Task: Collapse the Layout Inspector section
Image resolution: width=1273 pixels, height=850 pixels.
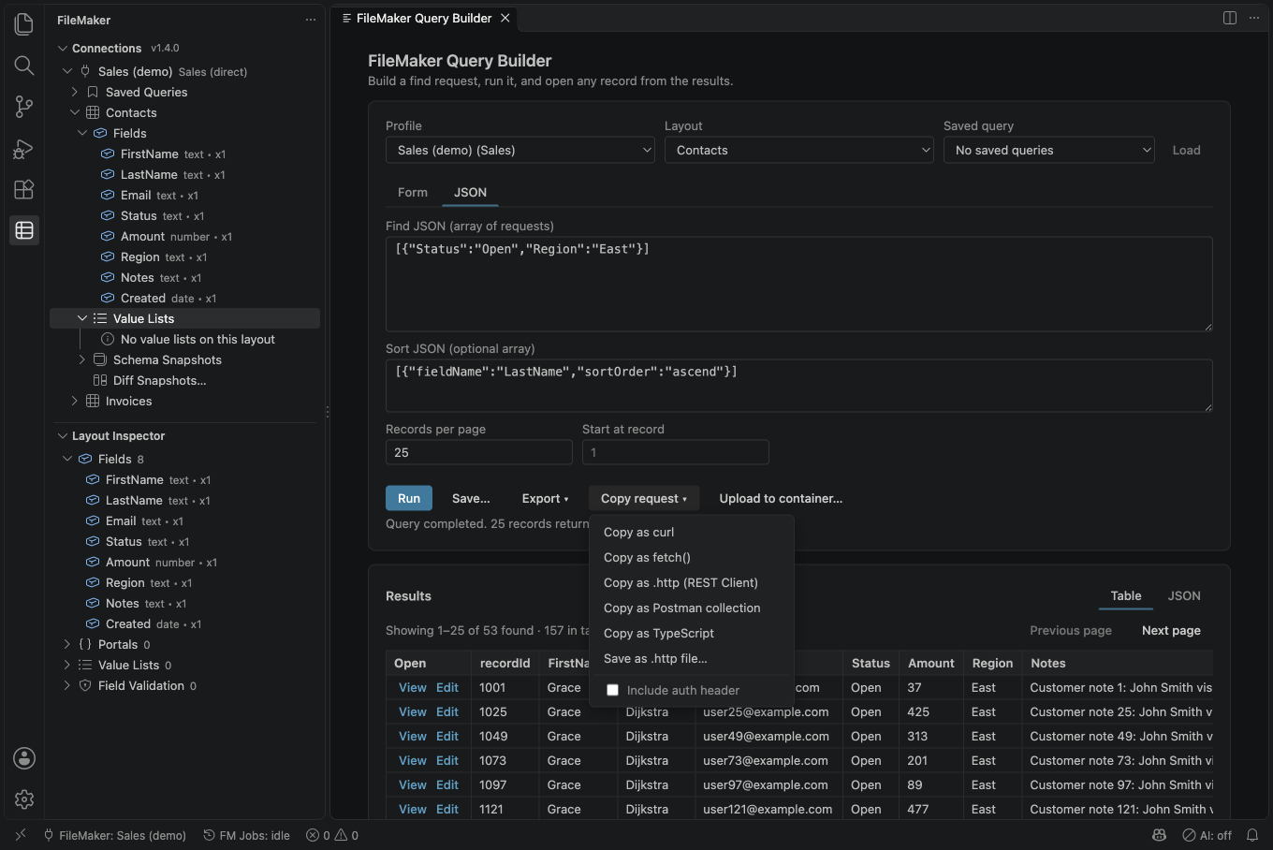Action: [62, 435]
